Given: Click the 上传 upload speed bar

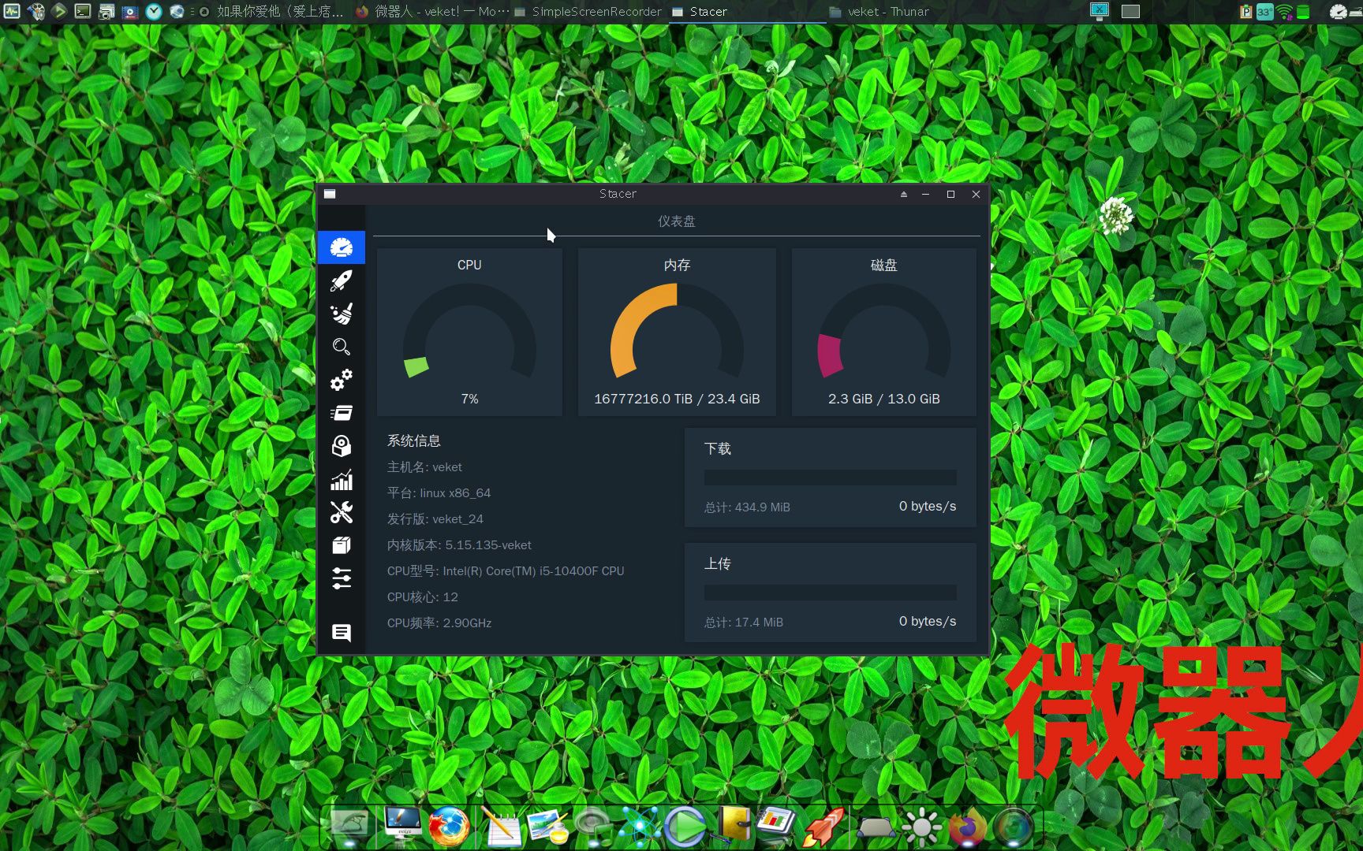Looking at the screenshot, I should tap(831, 593).
